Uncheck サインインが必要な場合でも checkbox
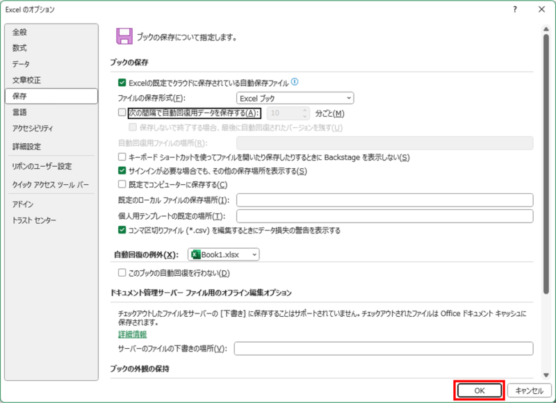This screenshot has height=403, width=556. click(x=122, y=170)
